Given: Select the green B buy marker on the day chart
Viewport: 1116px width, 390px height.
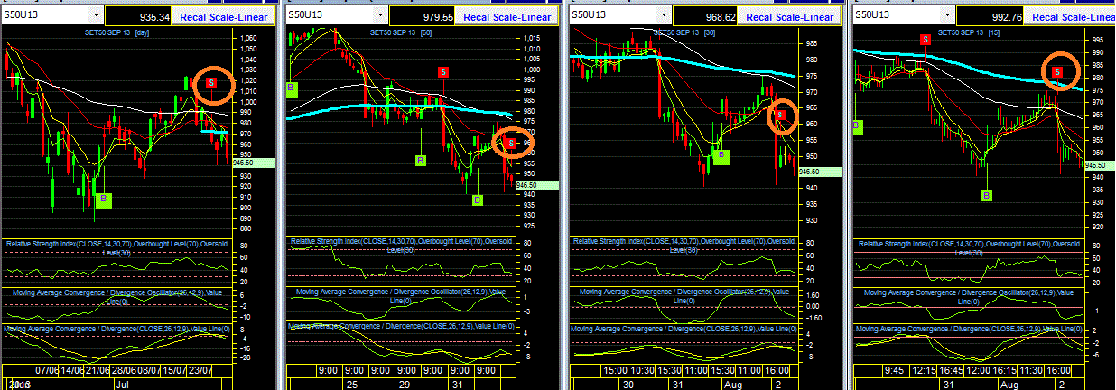Looking at the screenshot, I should (103, 200).
